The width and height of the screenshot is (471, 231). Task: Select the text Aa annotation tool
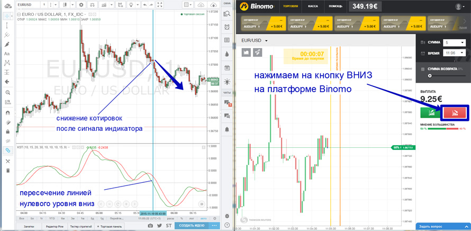coord(7,54)
